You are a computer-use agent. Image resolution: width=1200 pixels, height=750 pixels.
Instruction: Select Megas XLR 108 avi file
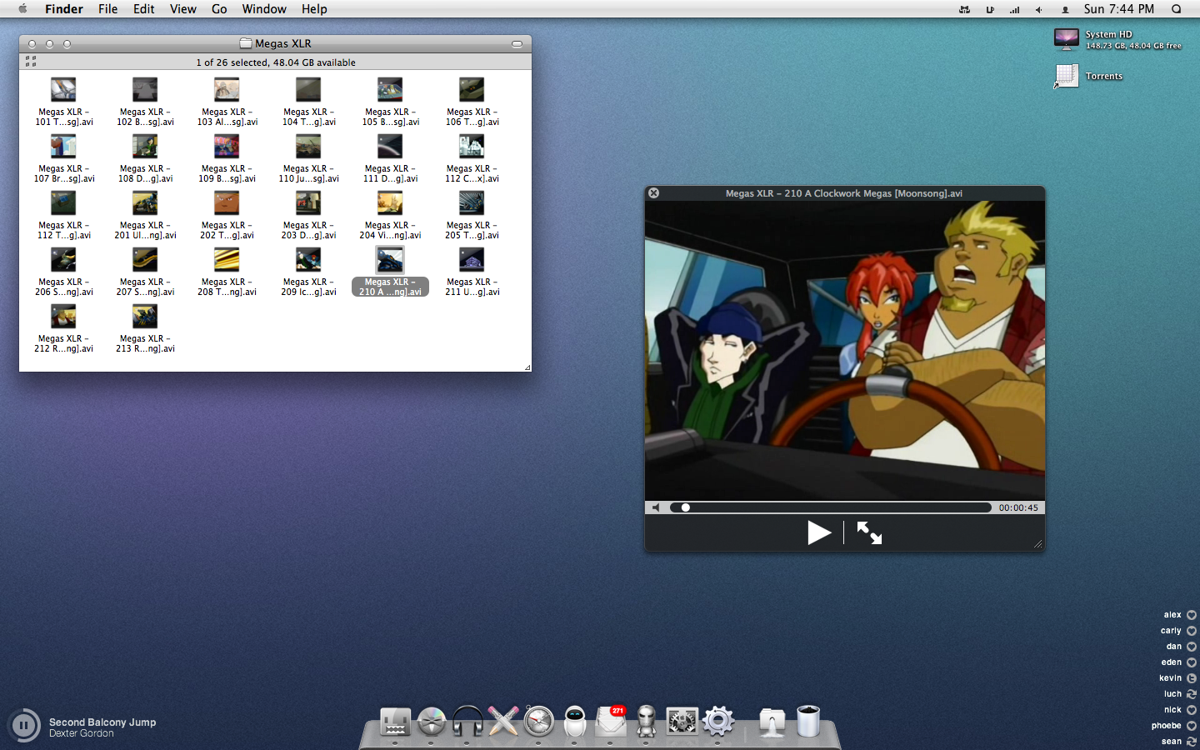pos(145,159)
